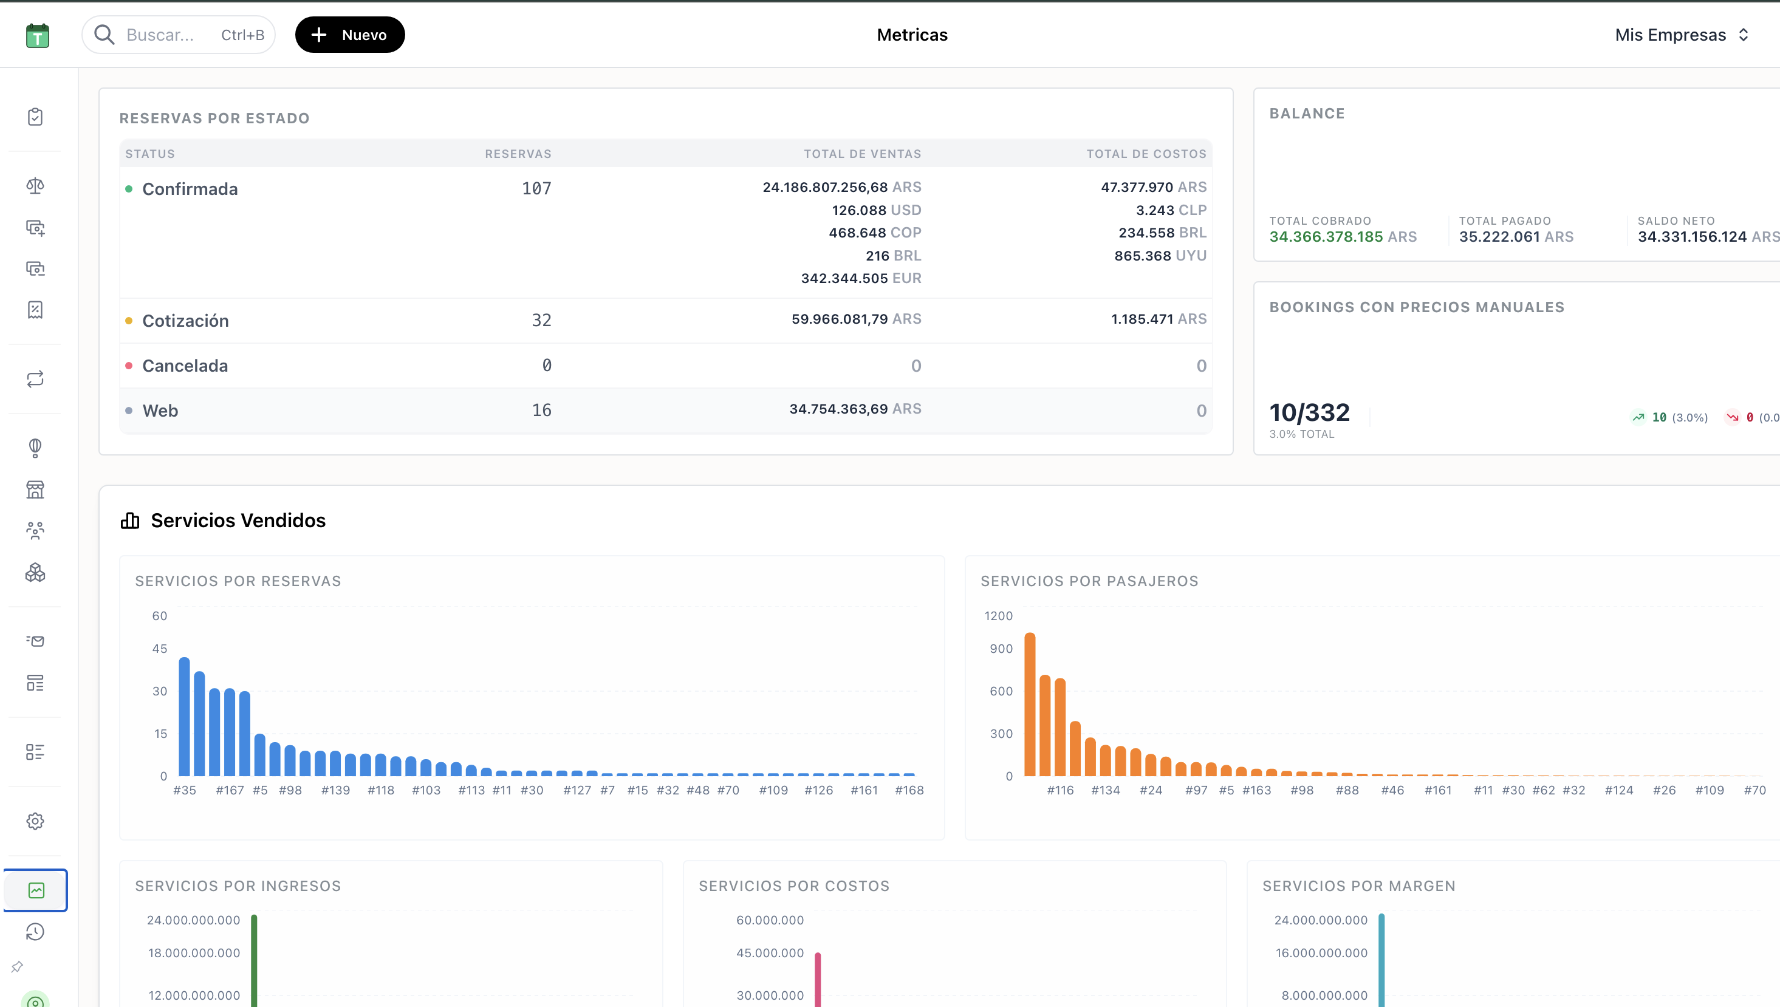The width and height of the screenshot is (1780, 1007).
Task: Click the repeat arrows sidebar icon
Action: coord(35,379)
